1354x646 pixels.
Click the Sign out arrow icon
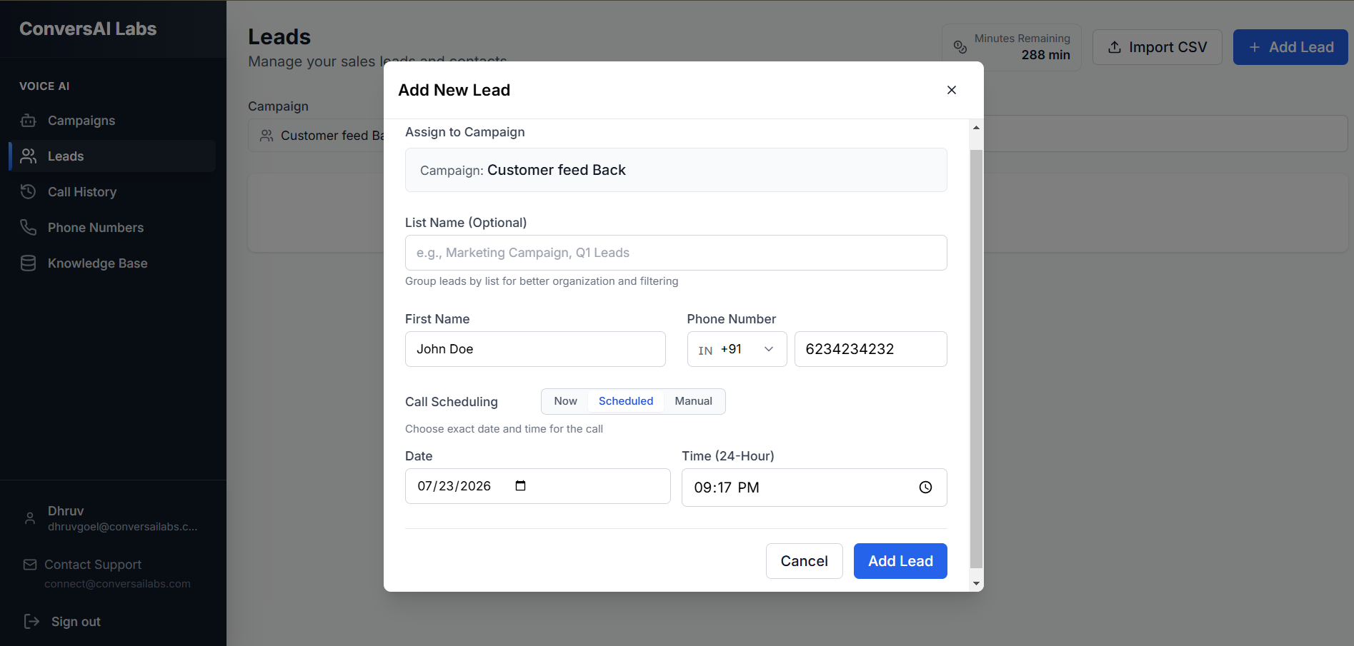pyautogui.click(x=31, y=622)
